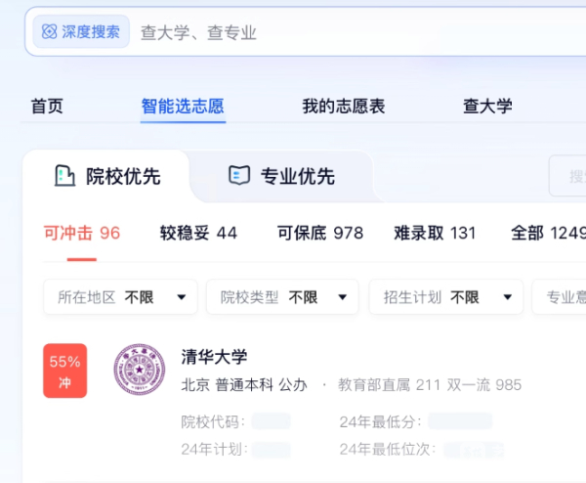Click the 北京 普通本科 公办 text
This screenshot has height=483, width=586.
coord(244,385)
